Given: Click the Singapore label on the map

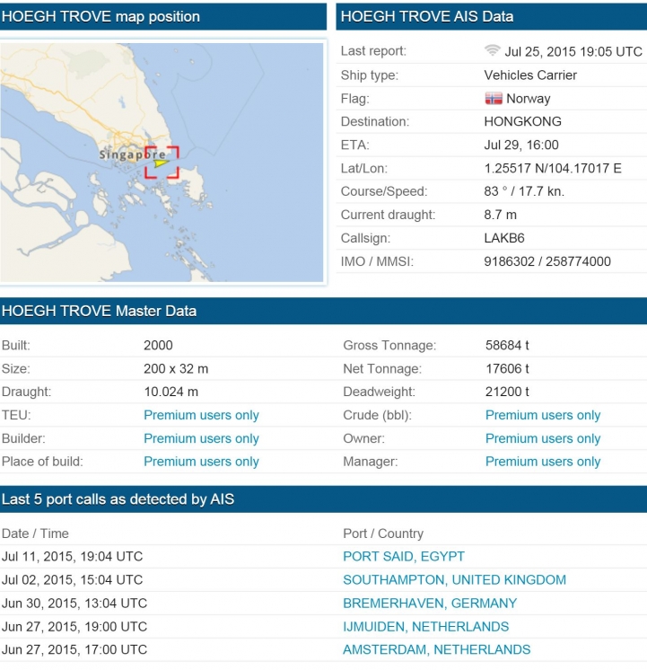Looking at the screenshot, I should [x=133, y=154].
